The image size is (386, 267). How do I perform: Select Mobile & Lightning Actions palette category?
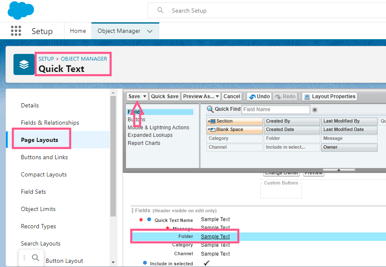tap(158, 128)
